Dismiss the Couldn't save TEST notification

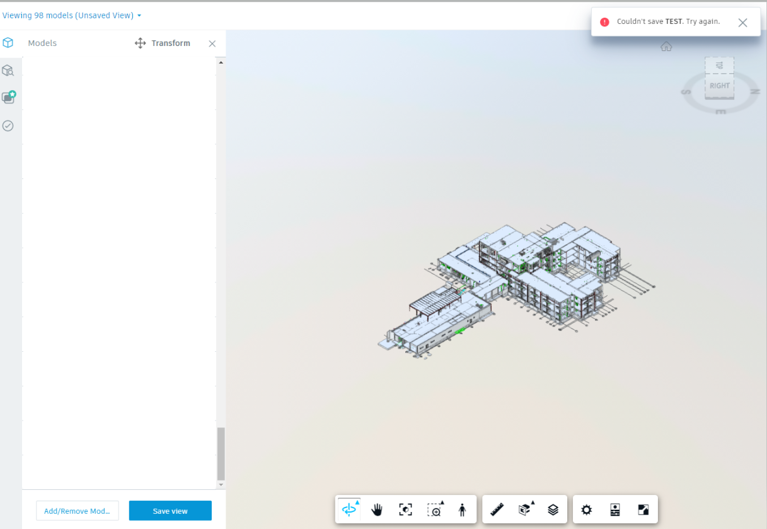pos(742,22)
